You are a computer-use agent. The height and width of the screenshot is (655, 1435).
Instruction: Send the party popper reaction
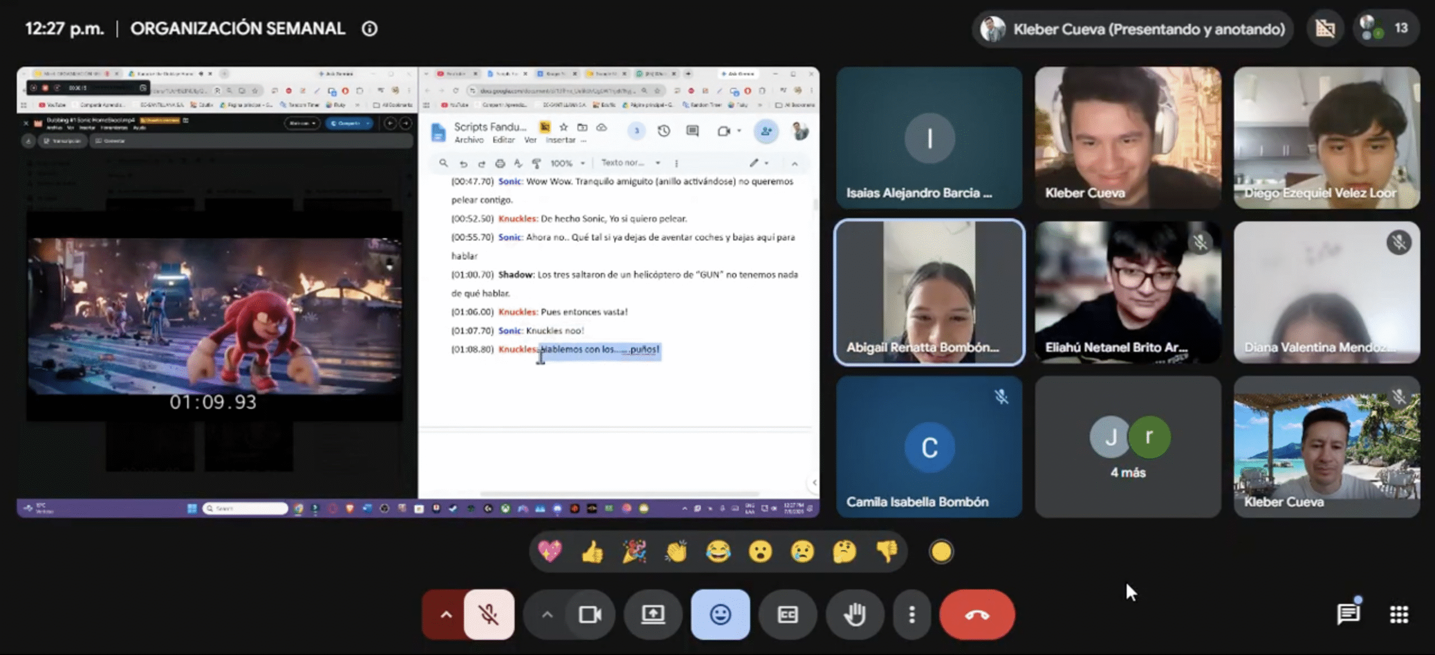coord(634,552)
